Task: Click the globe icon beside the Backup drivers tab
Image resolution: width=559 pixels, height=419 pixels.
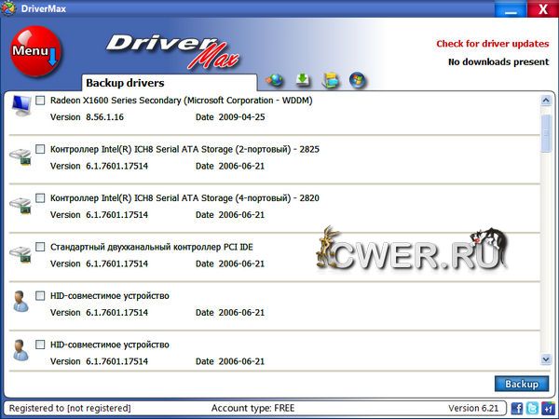Action: click(x=275, y=80)
